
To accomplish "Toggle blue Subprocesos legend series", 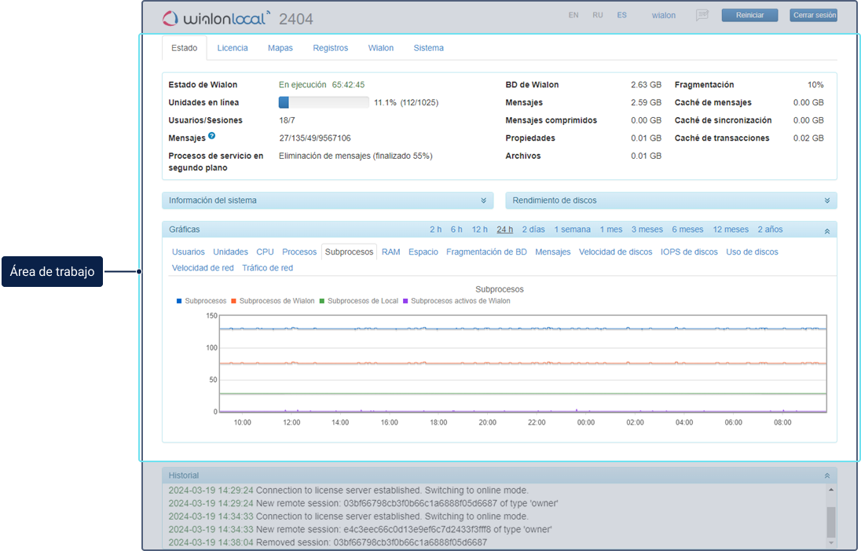I will pyautogui.click(x=201, y=301).
